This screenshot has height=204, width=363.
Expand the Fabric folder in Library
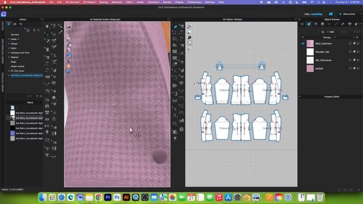tap(9, 48)
